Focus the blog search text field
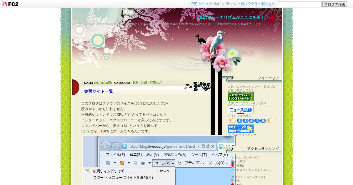The height and width of the screenshot is (185, 353). [299, 4]
